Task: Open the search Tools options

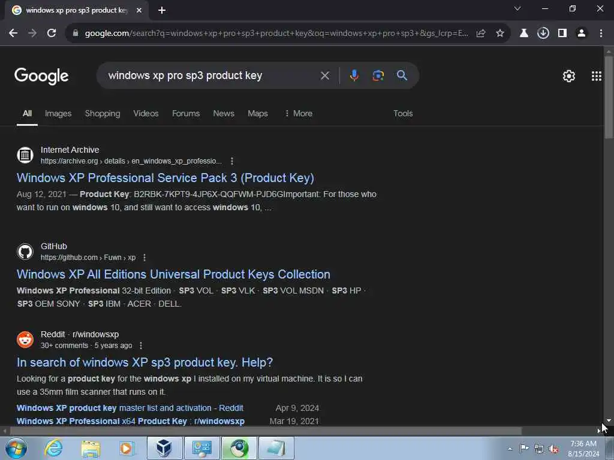Action: pyautogui.click(x=403, y=113)
